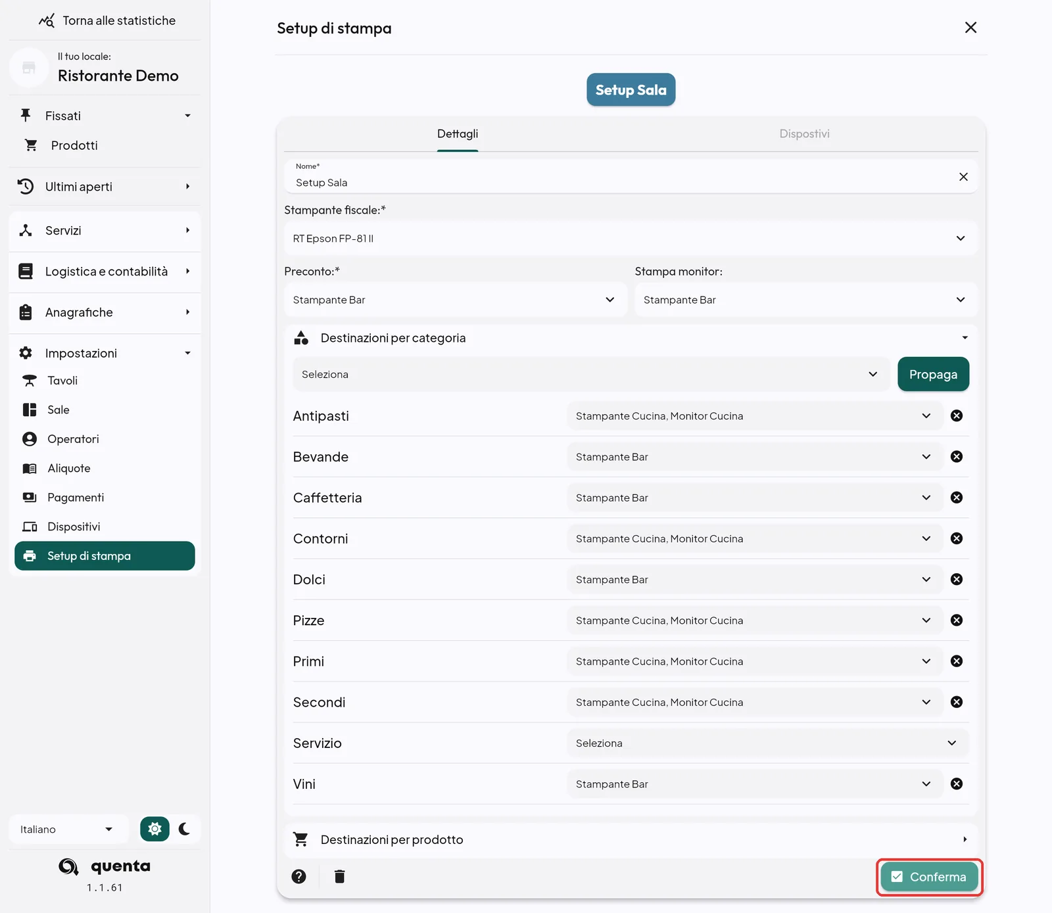Clear the Nome field text
The image size is (1052, 913).
coord(963,177)
